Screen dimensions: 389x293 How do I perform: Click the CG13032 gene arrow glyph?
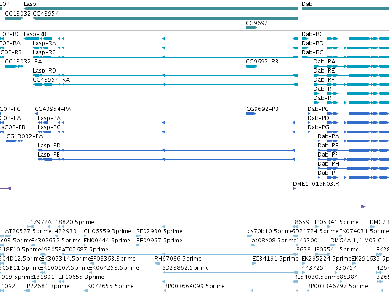(x=14, y=18)
